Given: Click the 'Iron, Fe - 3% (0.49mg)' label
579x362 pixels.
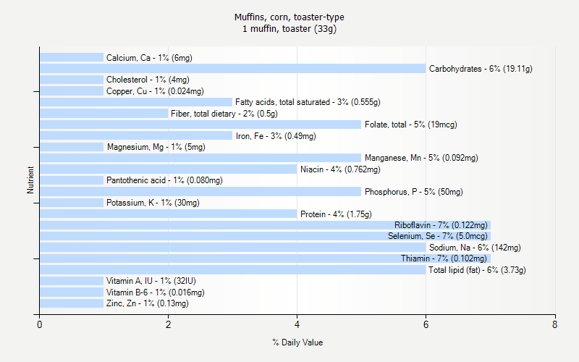Looking at the screenshot, I should coord(276,136).
